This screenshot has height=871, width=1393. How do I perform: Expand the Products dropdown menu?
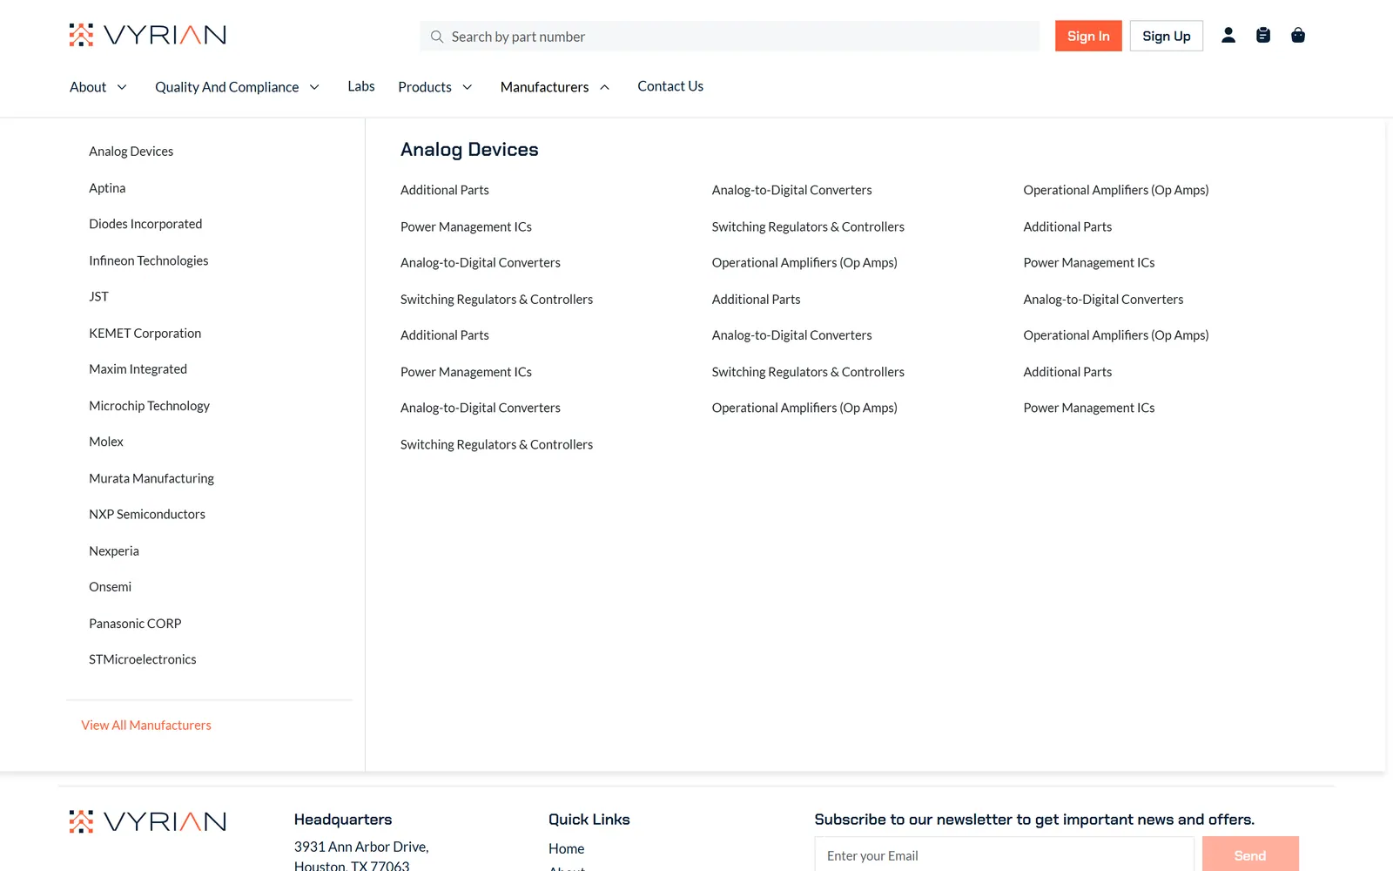coord(435,87)
